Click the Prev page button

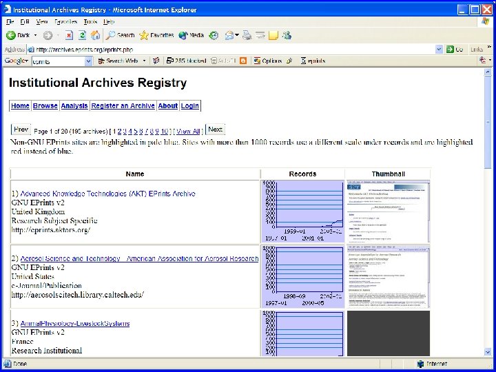(21, 130)
